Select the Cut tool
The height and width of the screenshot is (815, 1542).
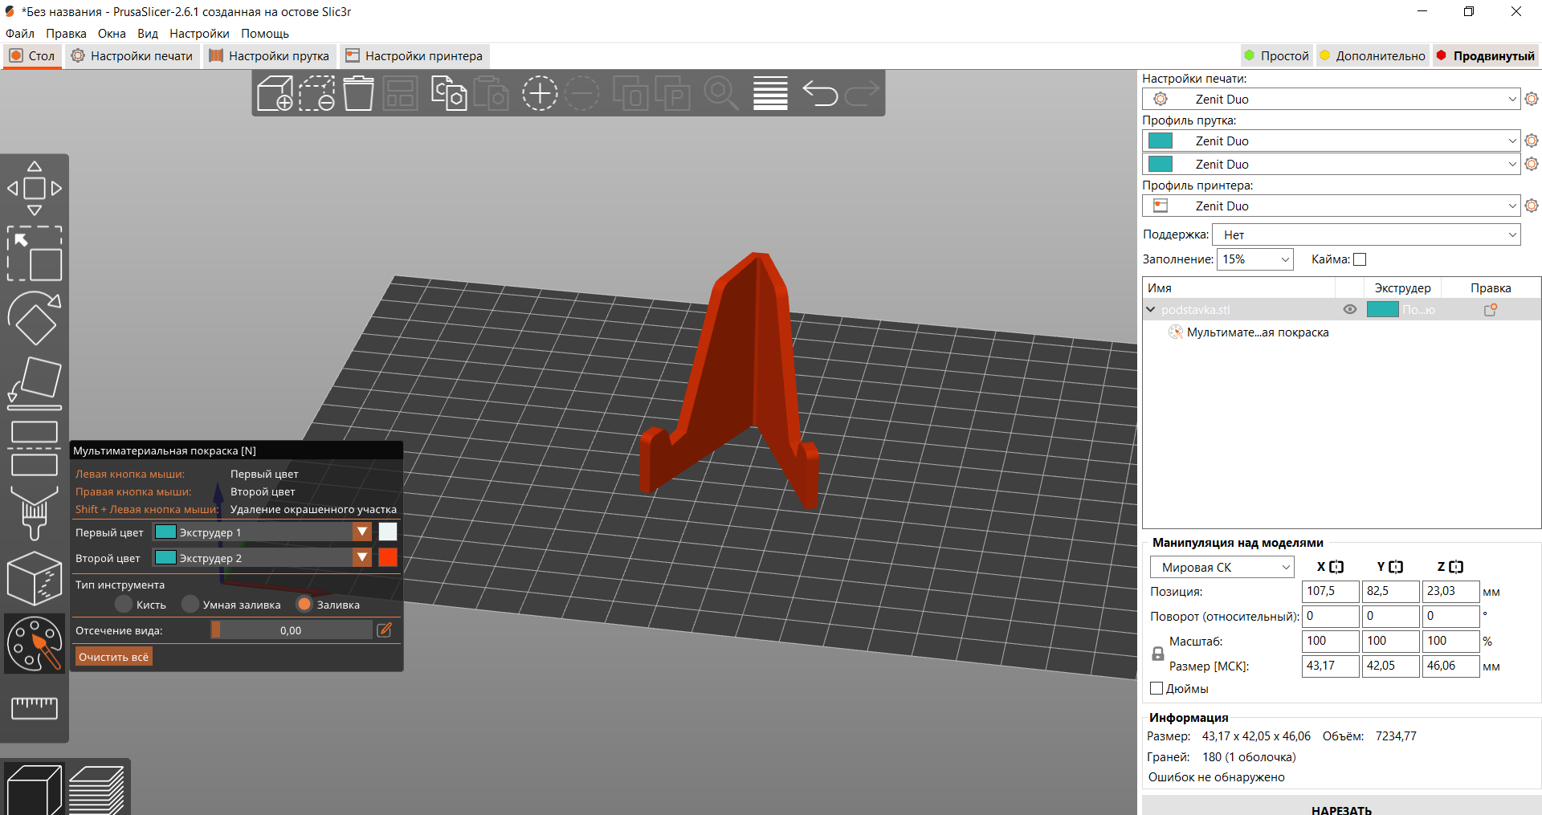pos(35,448)
